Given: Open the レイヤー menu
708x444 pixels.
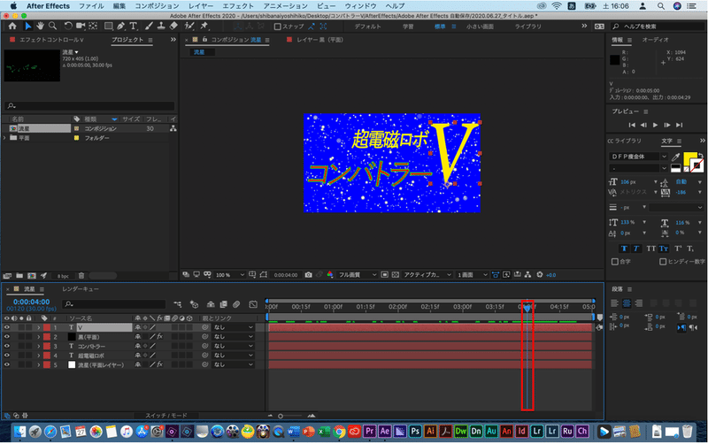Looking at the screenshot, I should click(x=201, y=6).
